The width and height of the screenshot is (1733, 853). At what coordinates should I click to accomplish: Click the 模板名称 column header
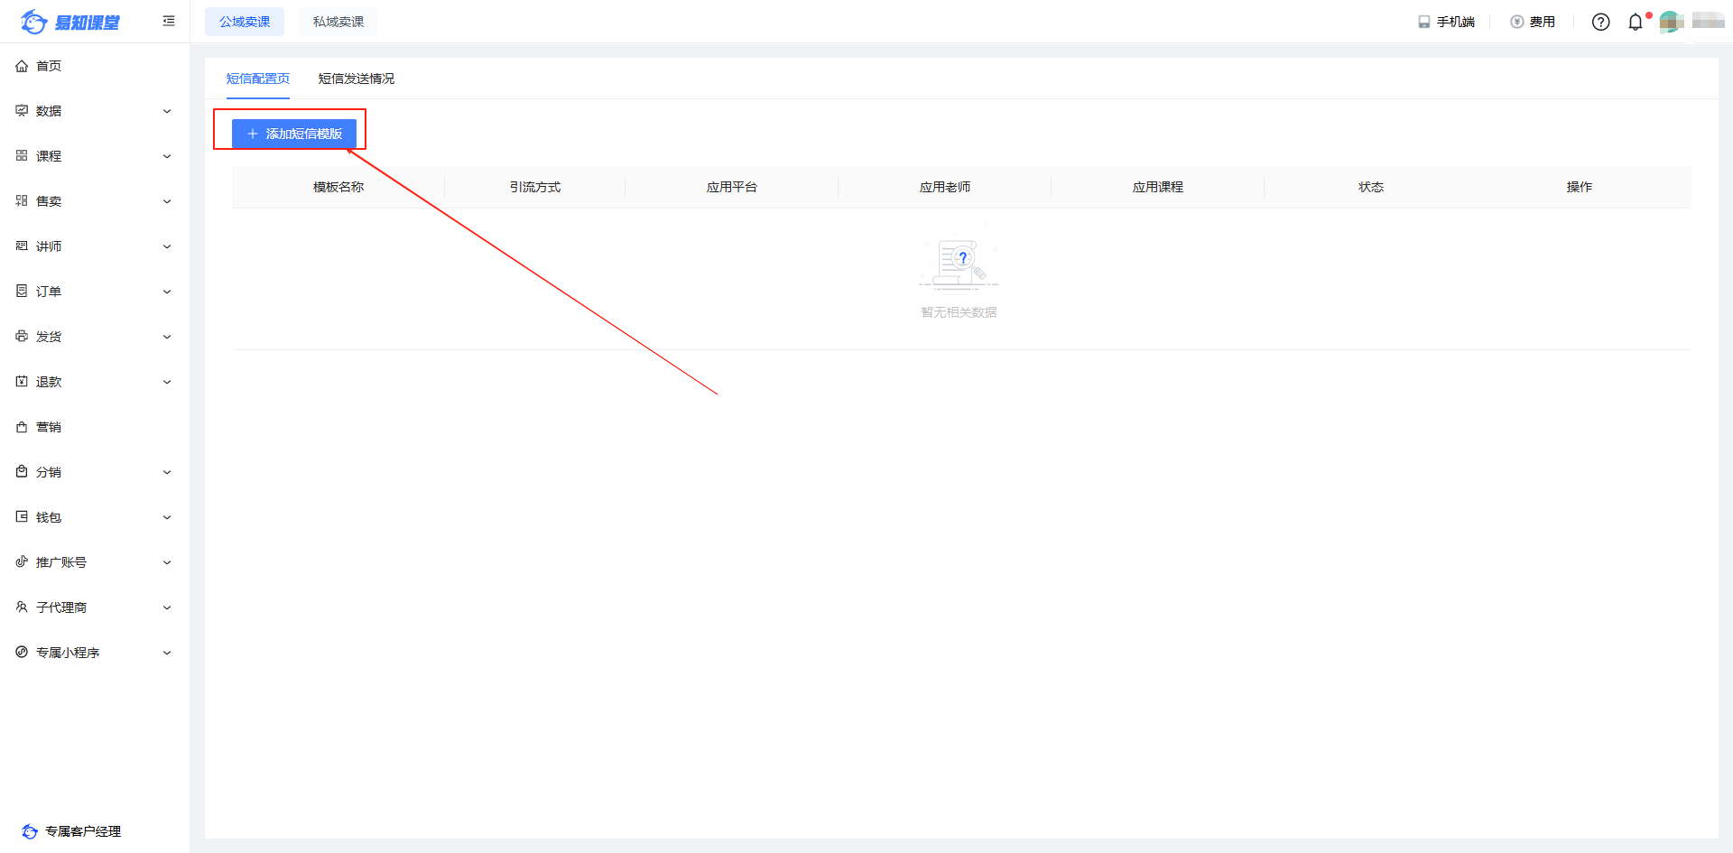coord(338,187)
